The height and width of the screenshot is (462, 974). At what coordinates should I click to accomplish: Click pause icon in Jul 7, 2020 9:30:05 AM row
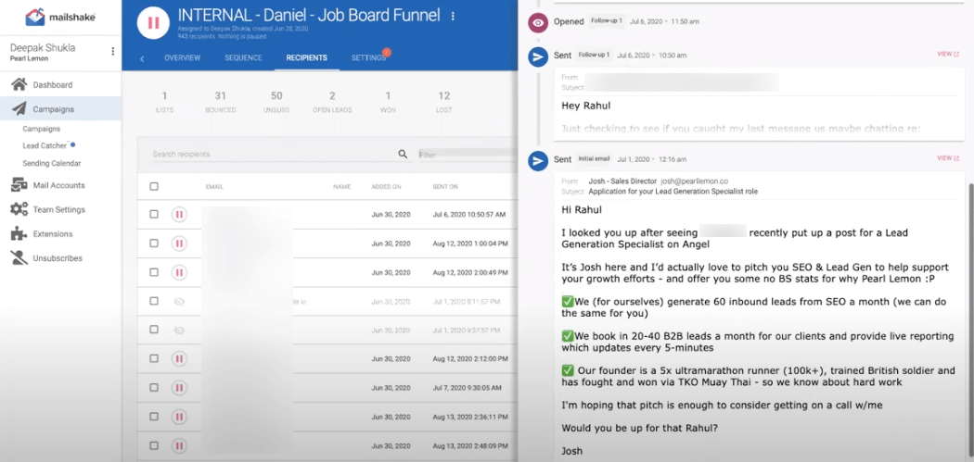(x=179, y=388)
